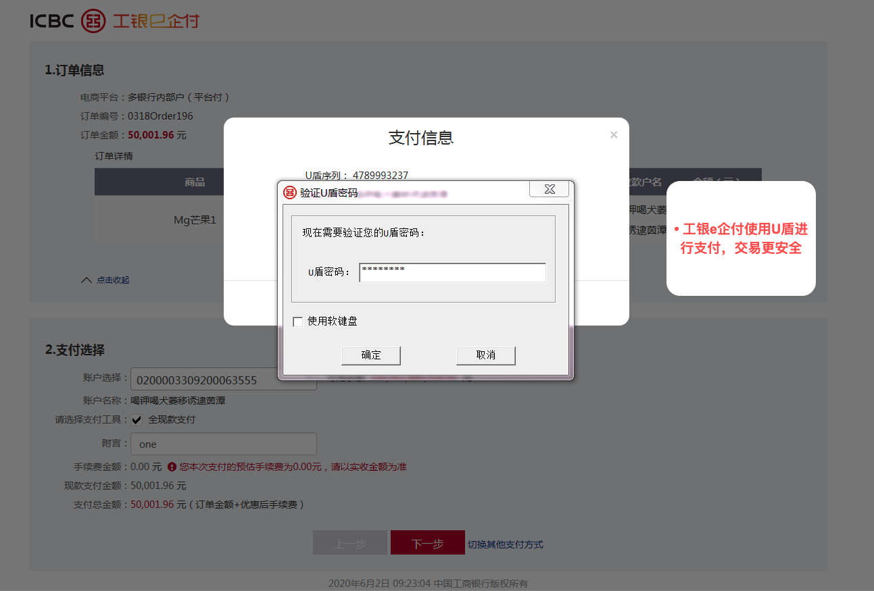This screenshot has width=874, height=591.
Task: Click the red warning icon beside the fee notice
Action: point(172,467)
